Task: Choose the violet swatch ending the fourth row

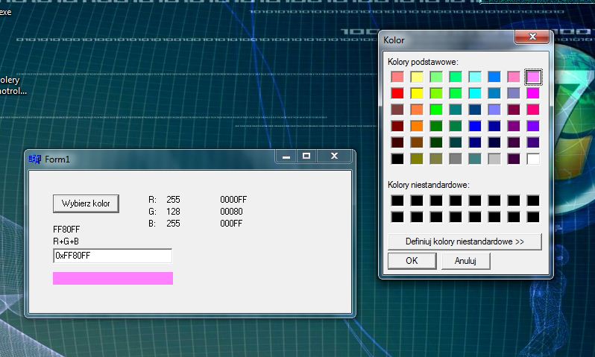Action: pos(533,126)
